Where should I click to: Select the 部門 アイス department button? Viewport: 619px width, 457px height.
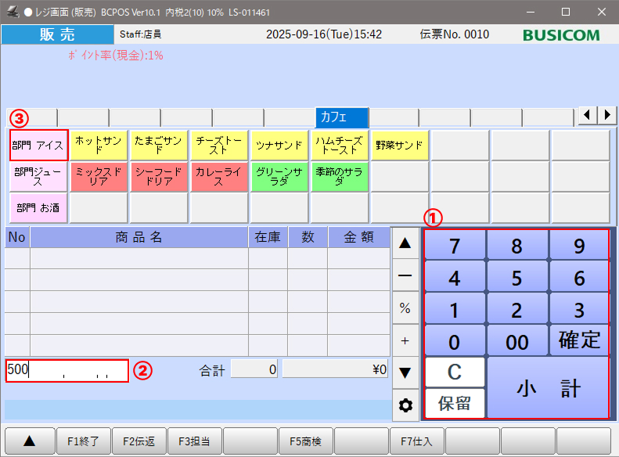click(x=38, y=146)
